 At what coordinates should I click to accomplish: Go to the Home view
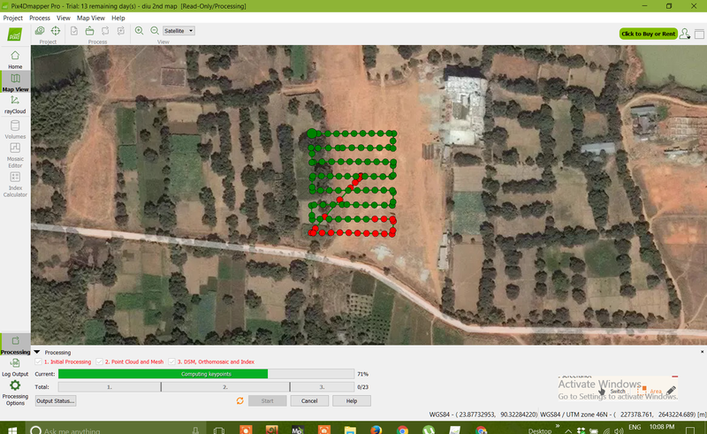[x=15, y=58]
